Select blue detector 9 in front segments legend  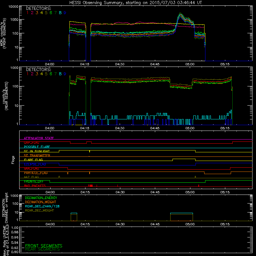(x=65, y=13)
